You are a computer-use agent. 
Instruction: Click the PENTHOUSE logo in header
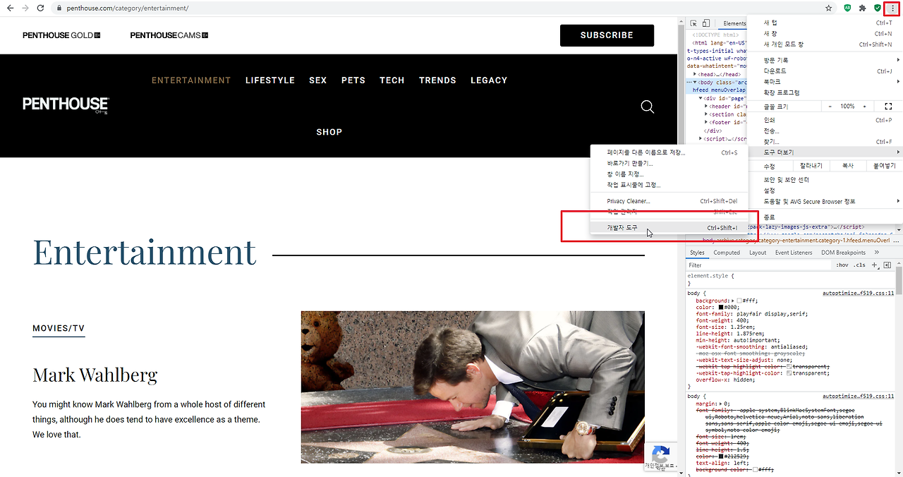pos(66,105)
